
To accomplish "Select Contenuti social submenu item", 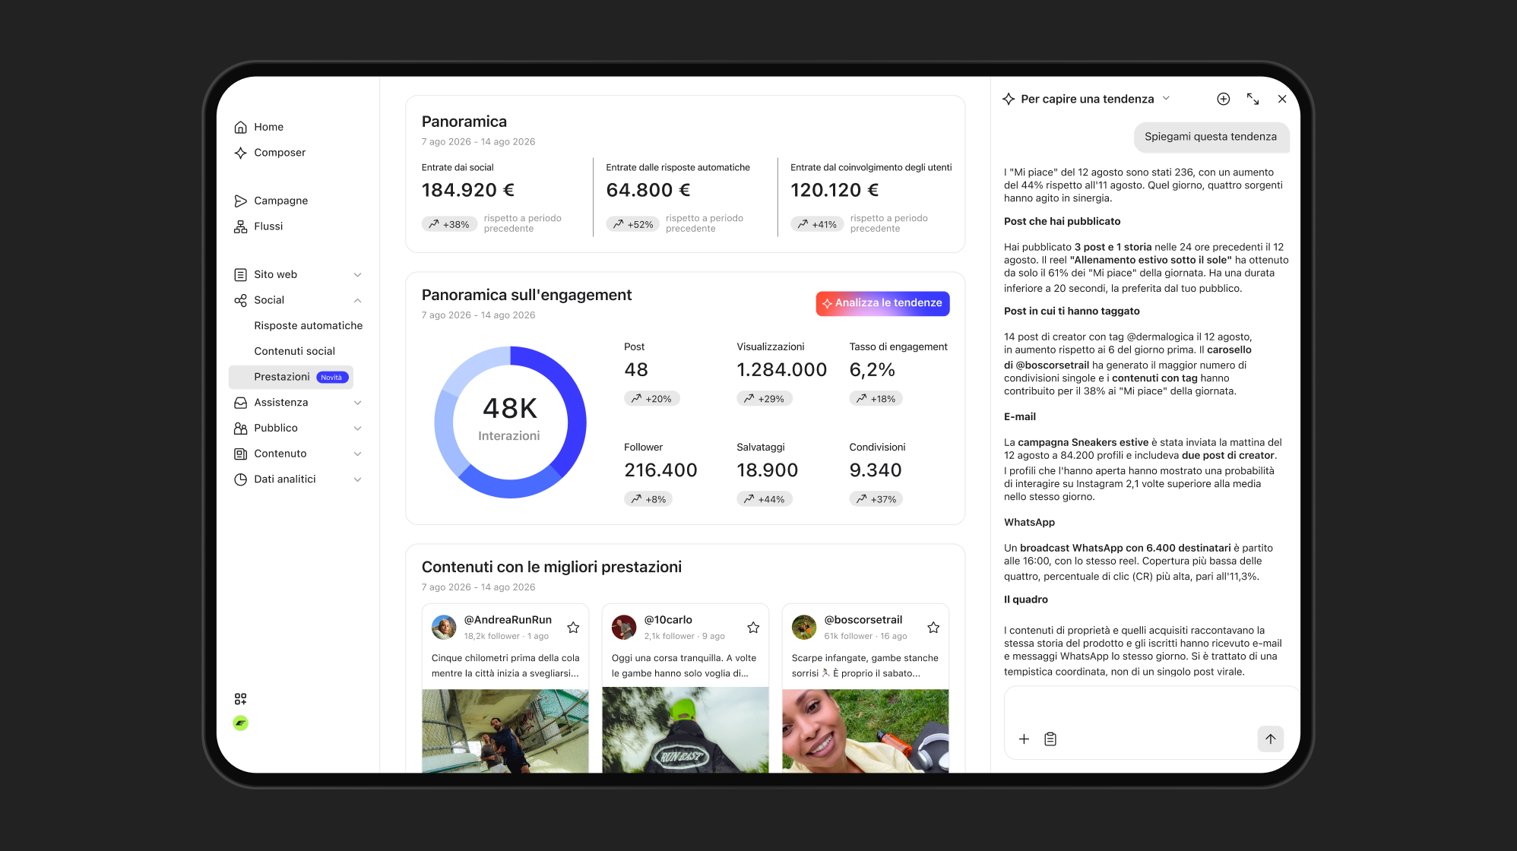I will pyautogui.click(x=294, y=351).
